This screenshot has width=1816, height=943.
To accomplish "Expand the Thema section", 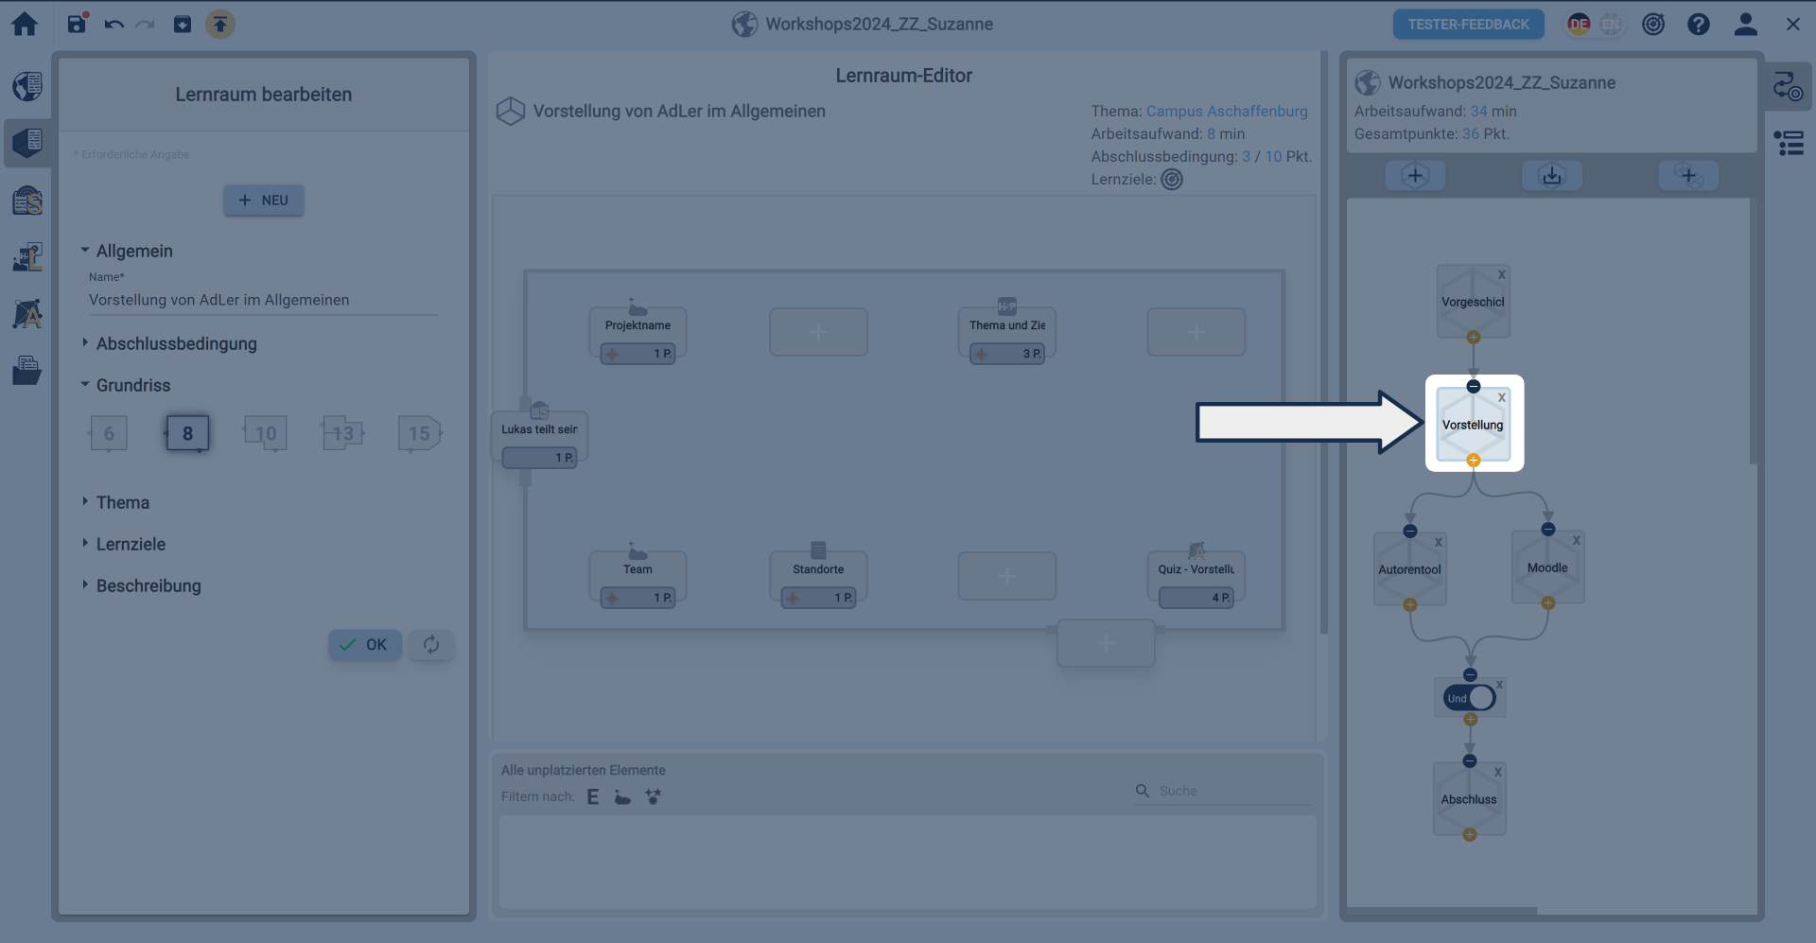I will pyautogui.click(x=122, y=502).
